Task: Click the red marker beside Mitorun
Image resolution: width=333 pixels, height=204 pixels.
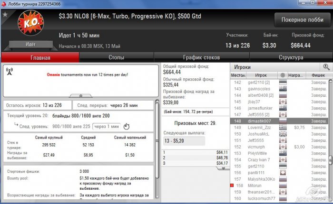Action: [232, 185]
